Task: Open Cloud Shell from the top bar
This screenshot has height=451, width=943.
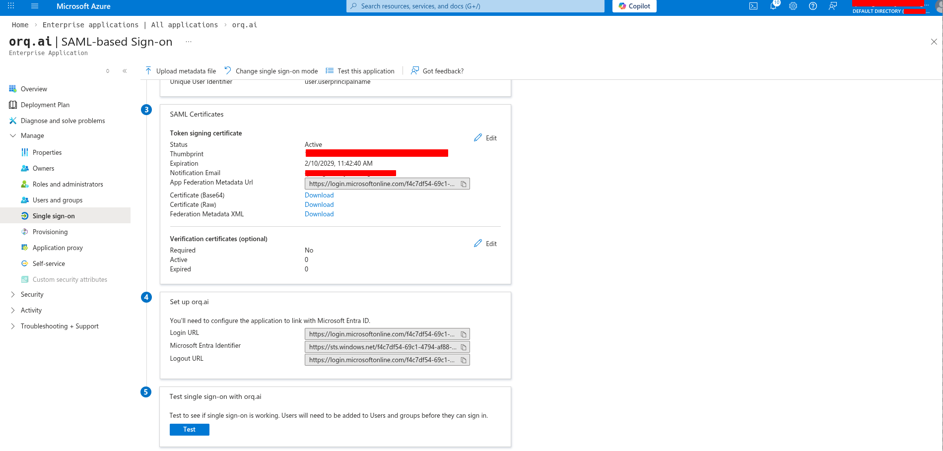Action: 753,6
